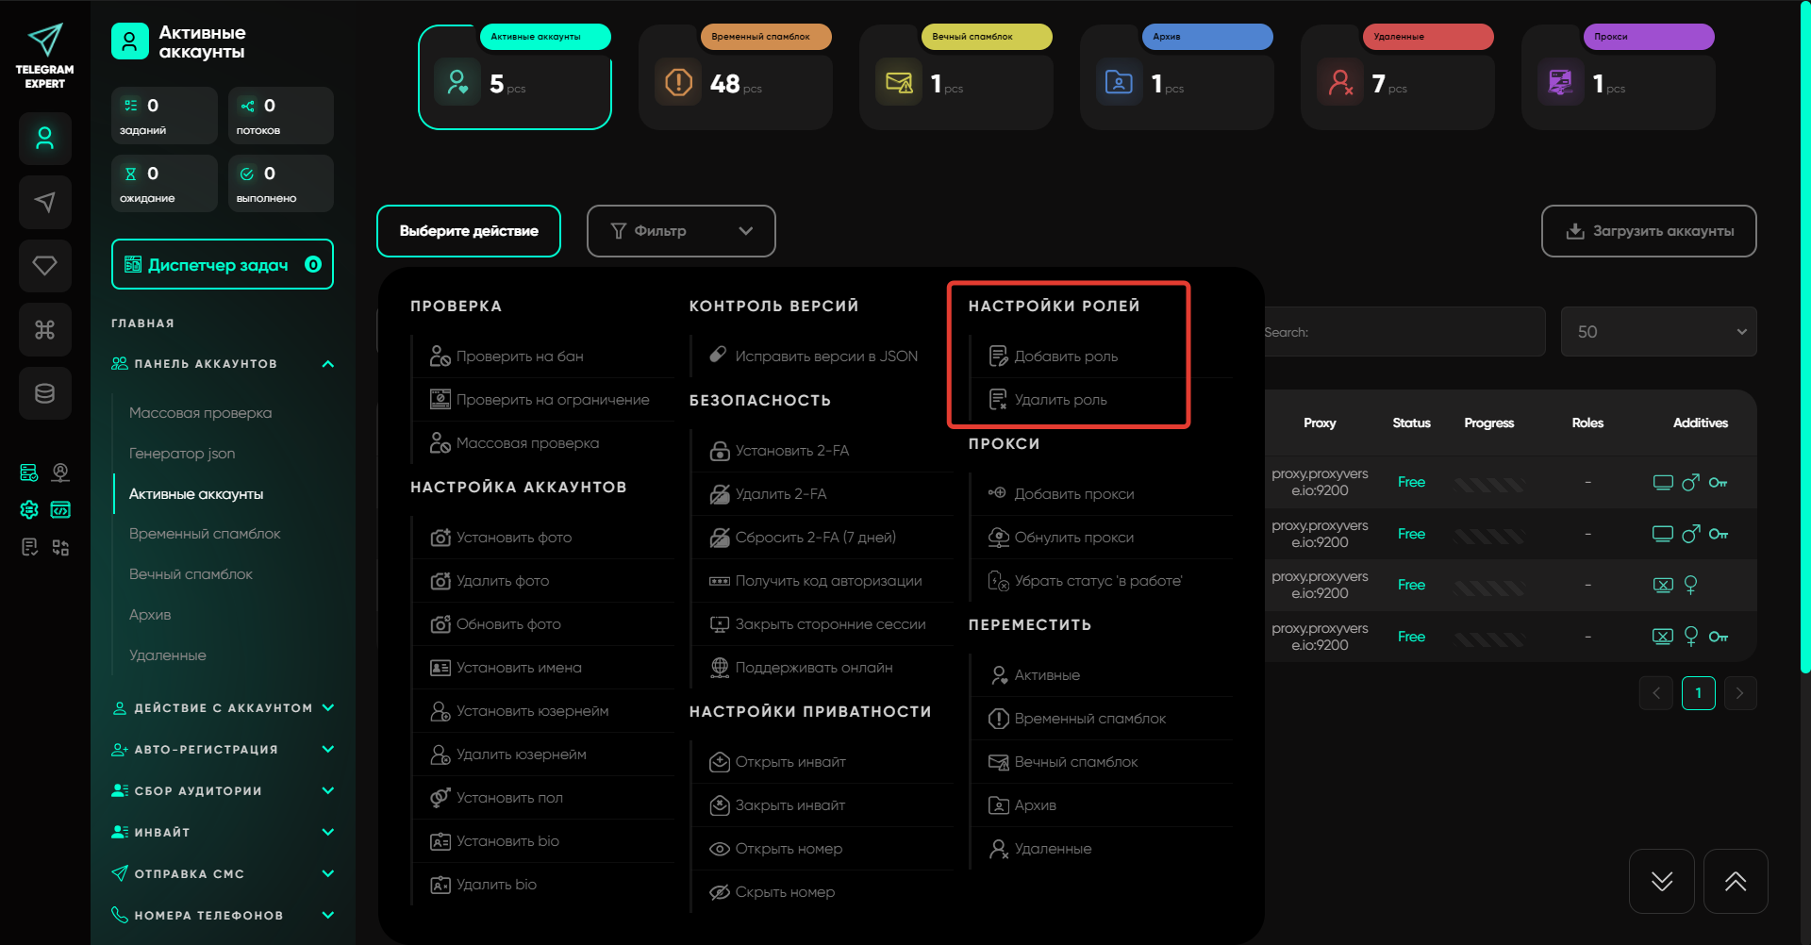This screenshot has height=945, width=1811.
Task: Click double-chevron scroll down button
Action: (x=1661, y=881)
